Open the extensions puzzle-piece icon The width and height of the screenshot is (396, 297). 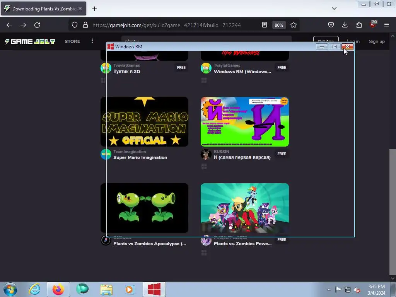pyautogui.click(x=359, y=25)
